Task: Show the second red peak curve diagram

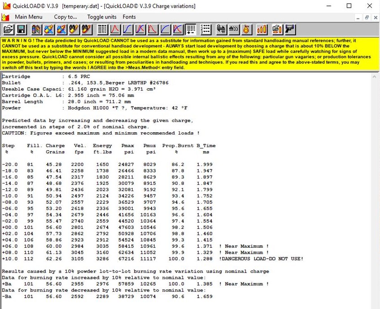Action: click(x=153, y=30)
